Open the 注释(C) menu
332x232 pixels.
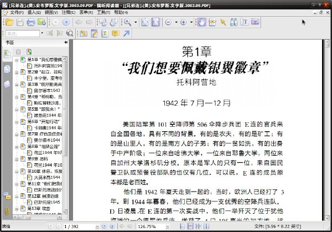pos(69,13)
